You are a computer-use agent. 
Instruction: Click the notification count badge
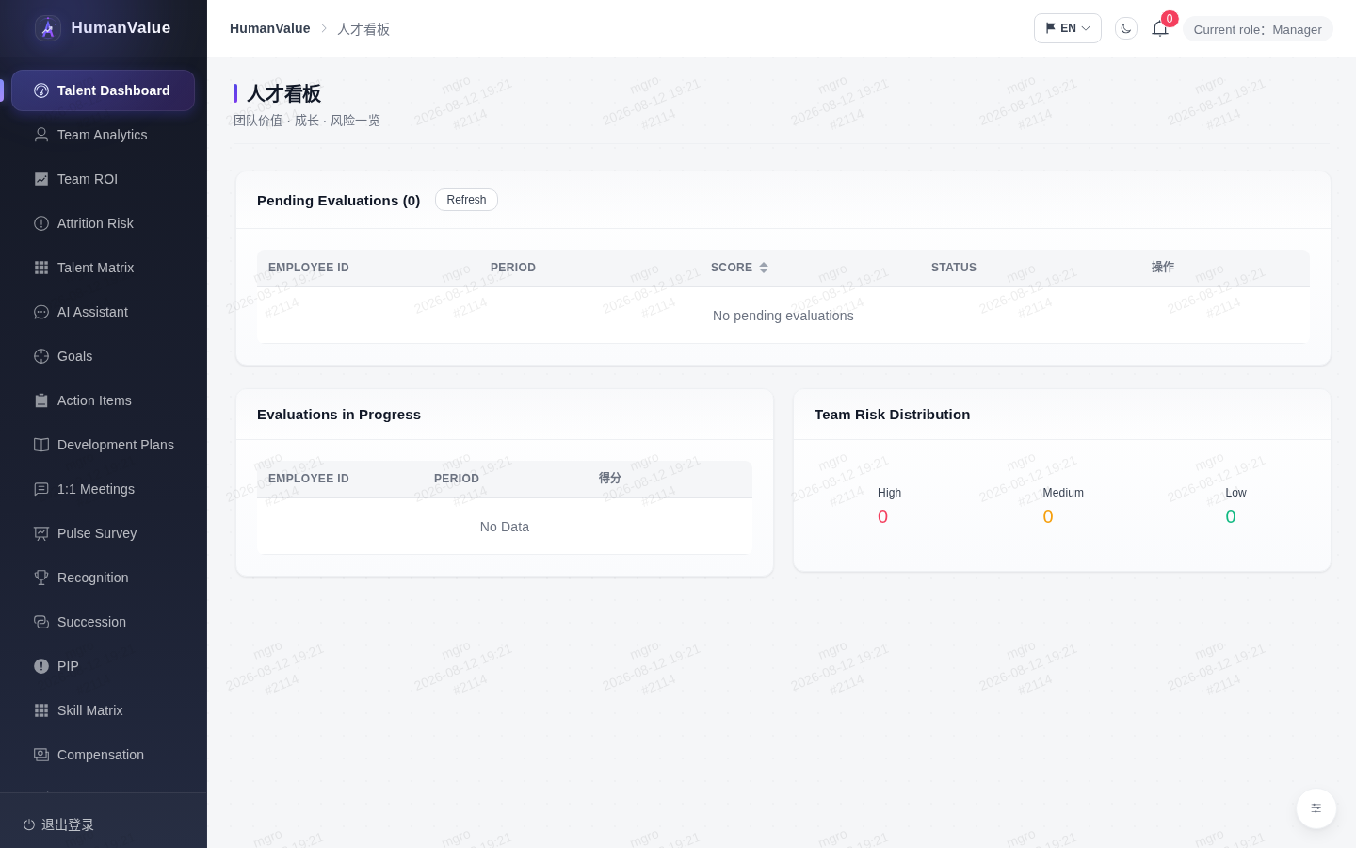[x=1170, y=19]
